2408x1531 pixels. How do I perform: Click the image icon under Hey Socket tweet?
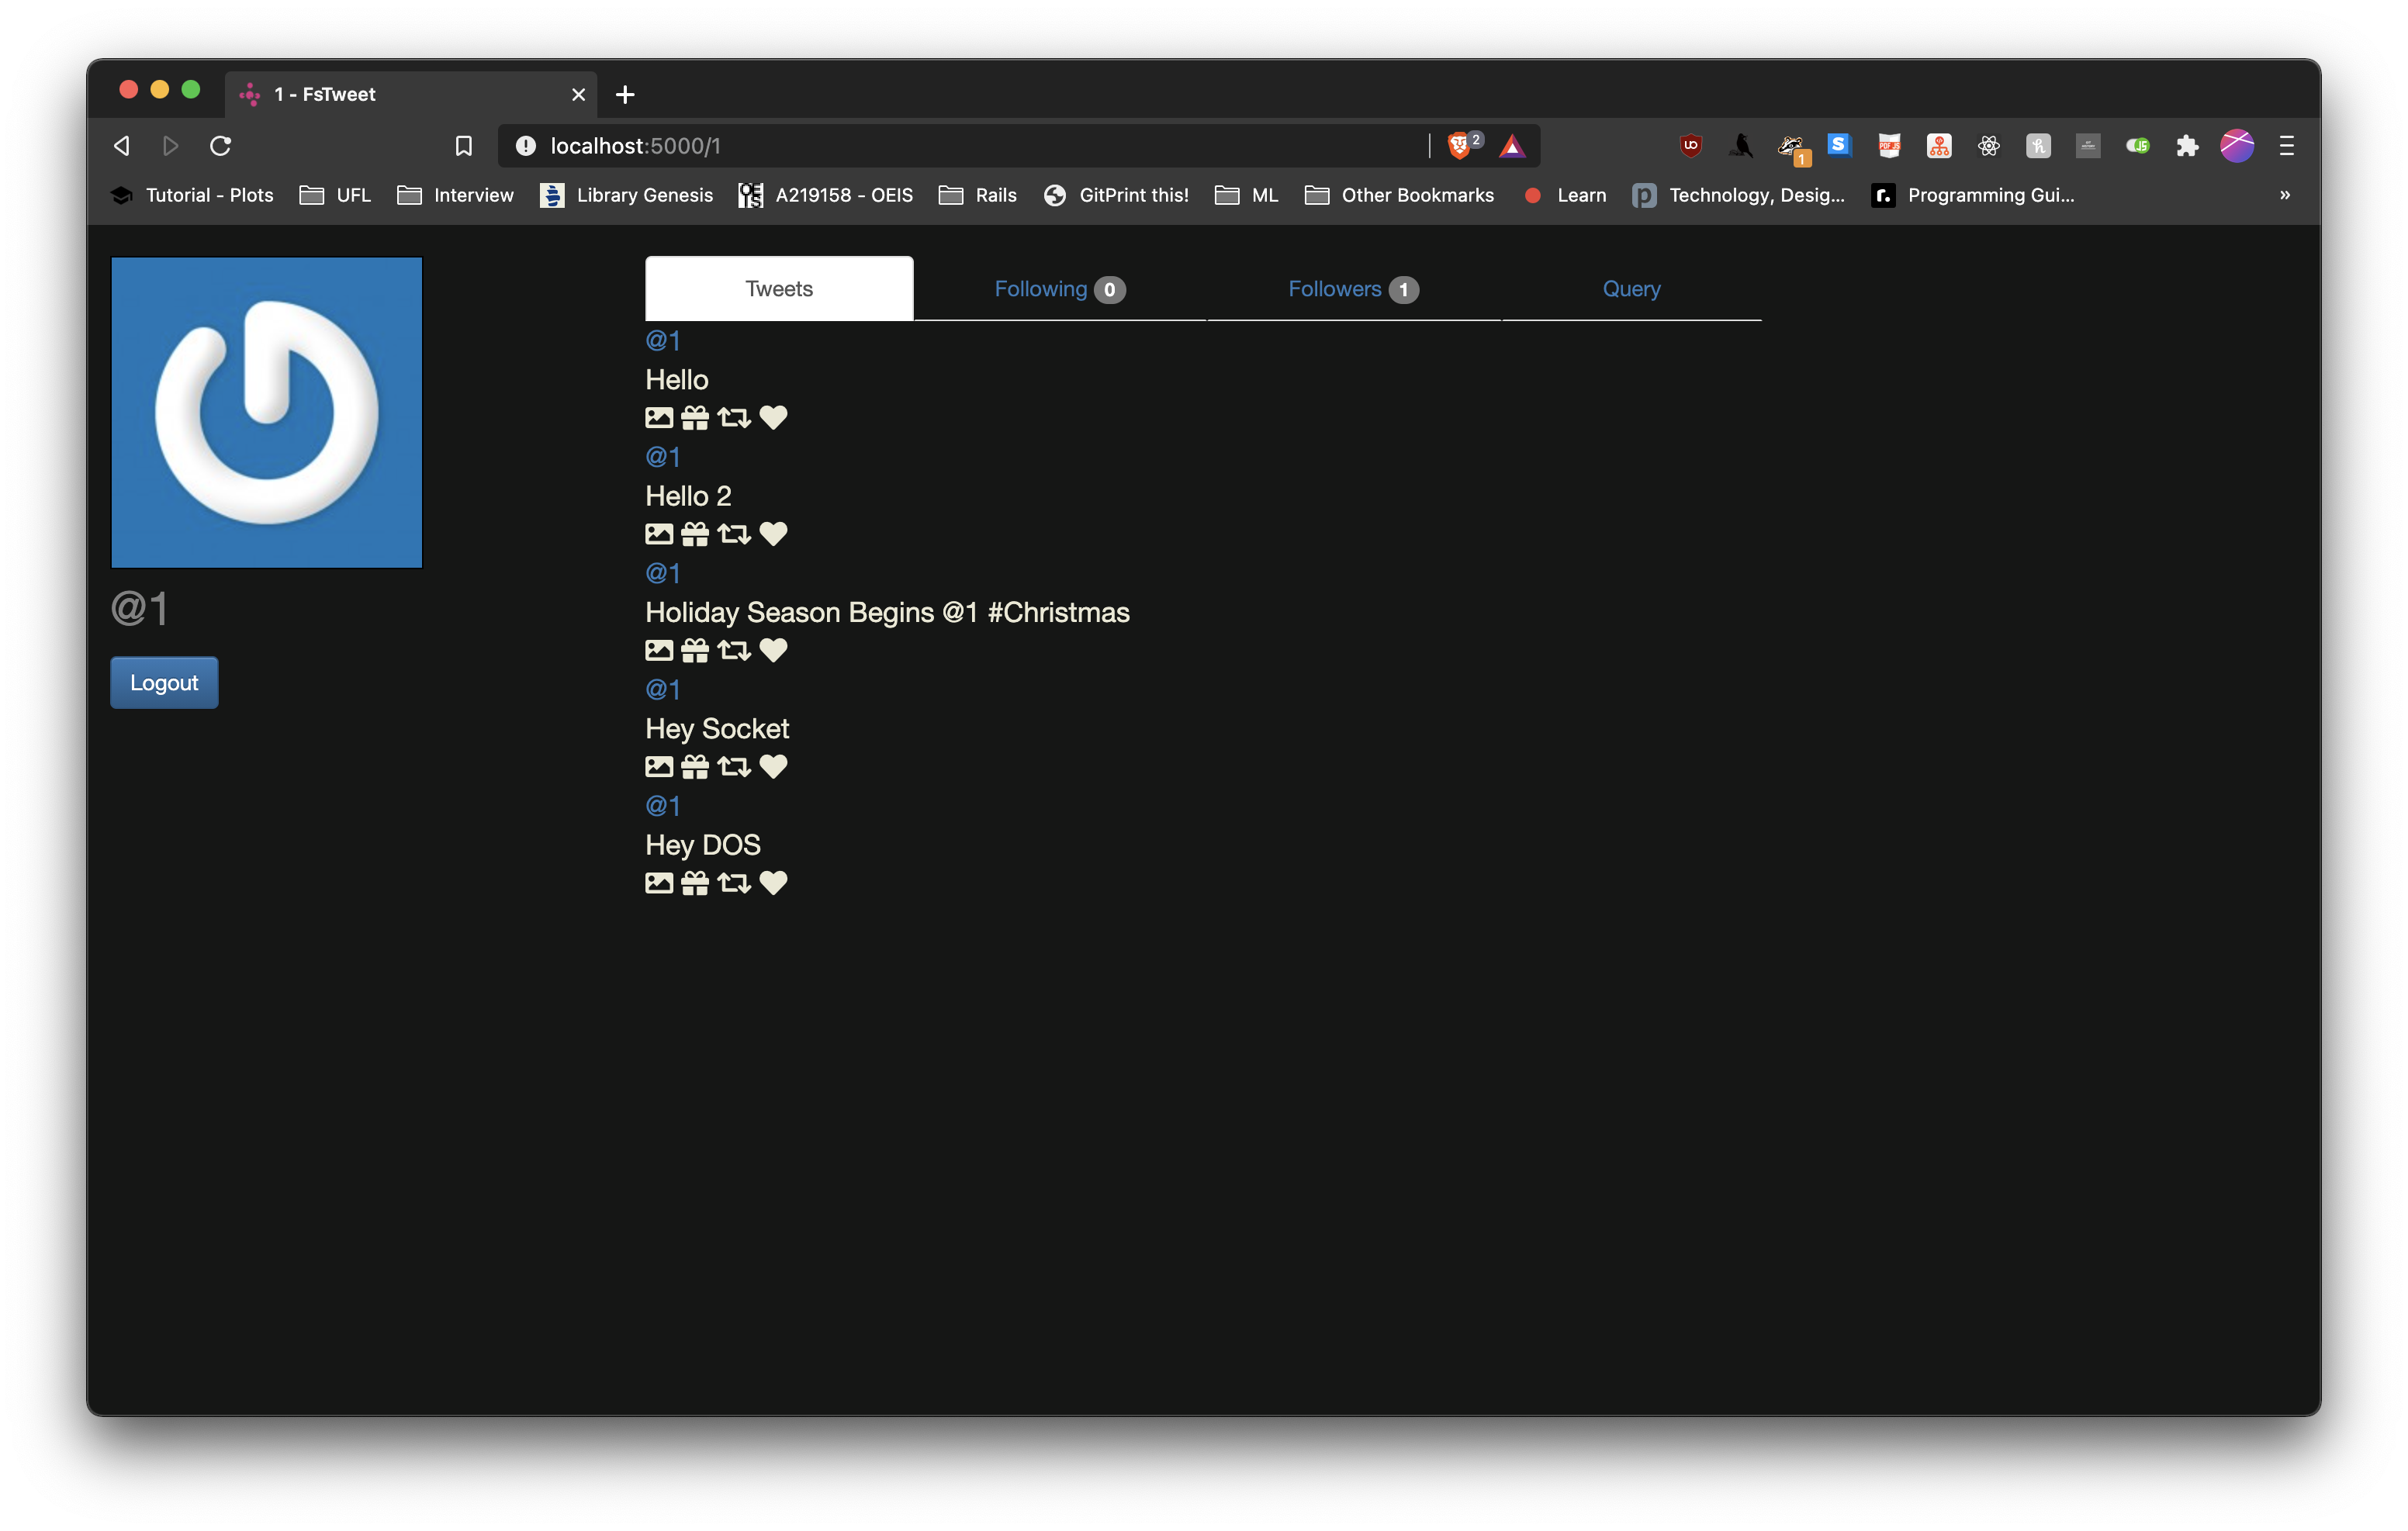659,767
